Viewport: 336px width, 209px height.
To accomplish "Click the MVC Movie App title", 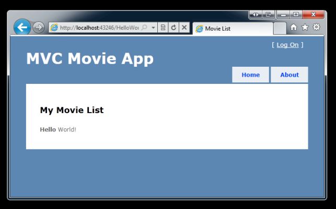I will (x=90, y=58).
